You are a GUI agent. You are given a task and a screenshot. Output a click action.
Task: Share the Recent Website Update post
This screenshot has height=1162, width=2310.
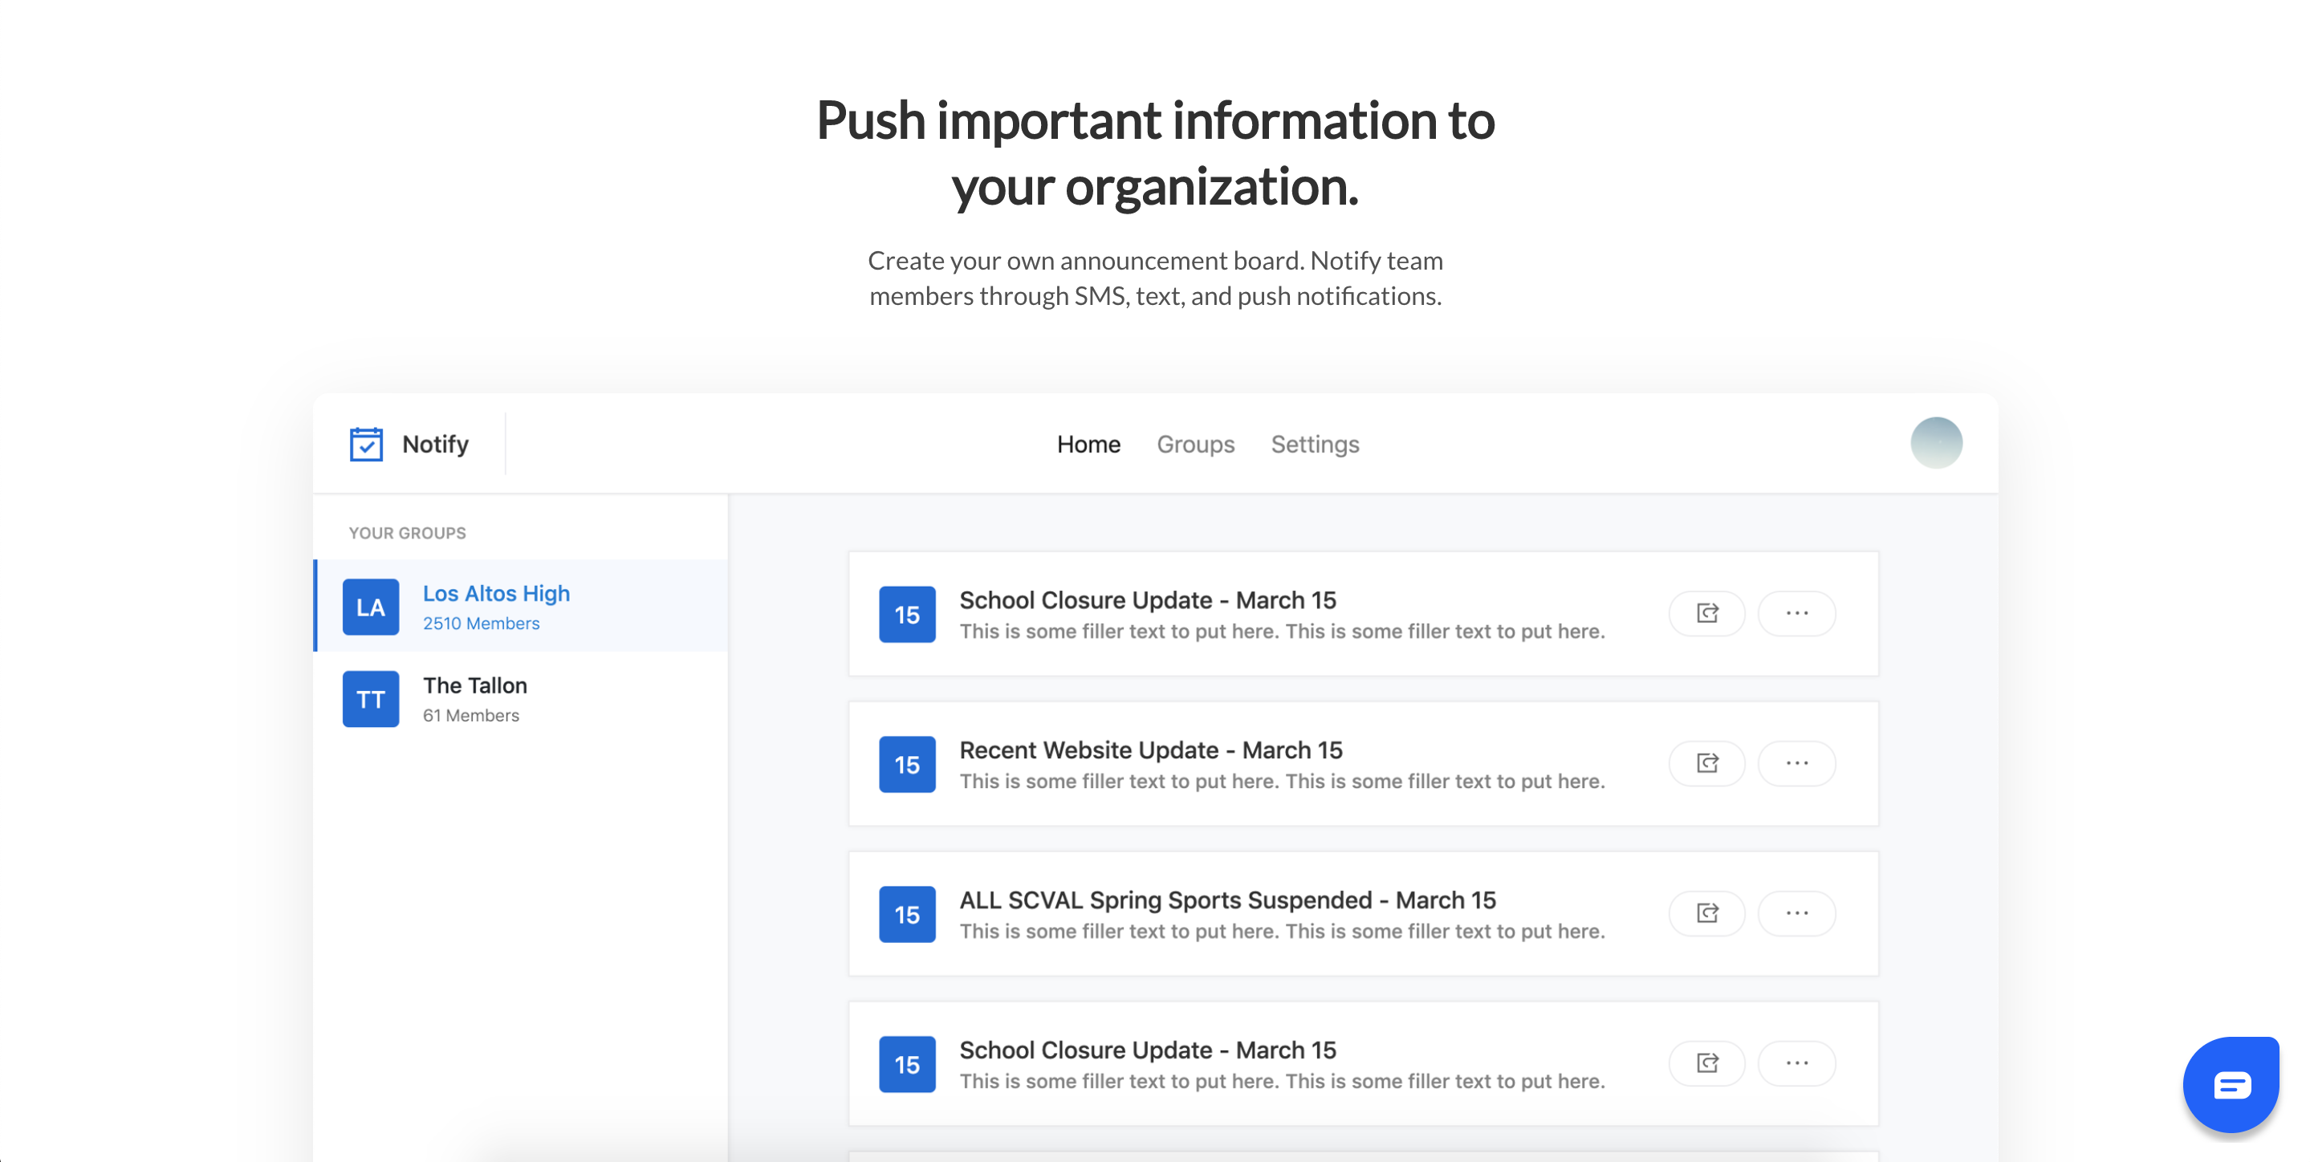(1706, 763)
